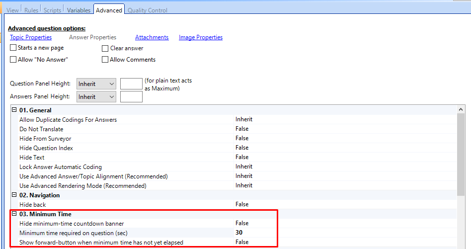
Task: Enable Starts a new page checkbox
Action: (13, 47)
